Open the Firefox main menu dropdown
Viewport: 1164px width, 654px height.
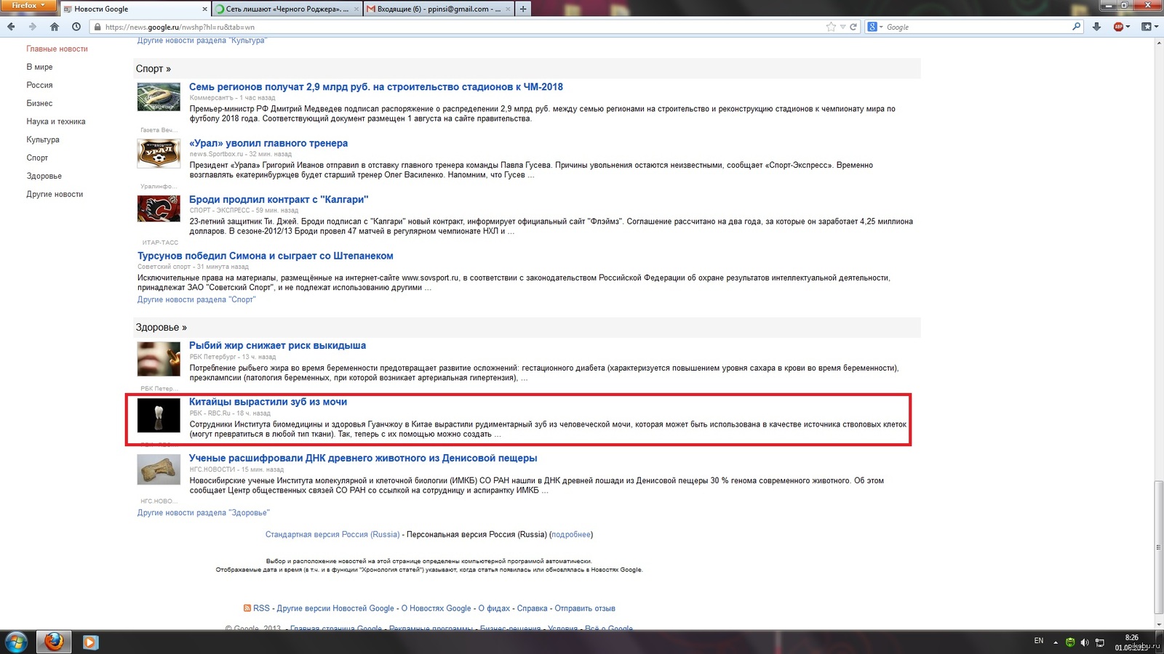28,6
